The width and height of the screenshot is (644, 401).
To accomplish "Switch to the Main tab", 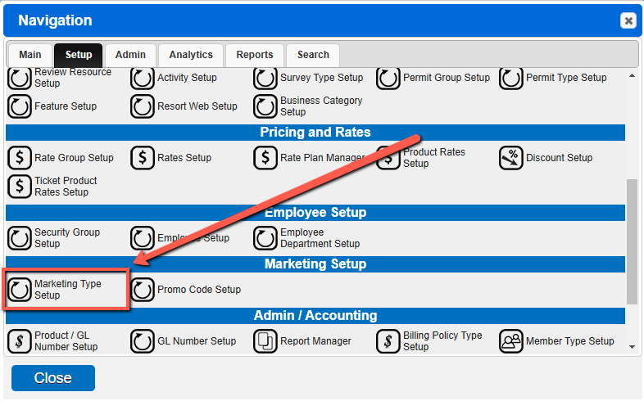I will coord(30,55).
